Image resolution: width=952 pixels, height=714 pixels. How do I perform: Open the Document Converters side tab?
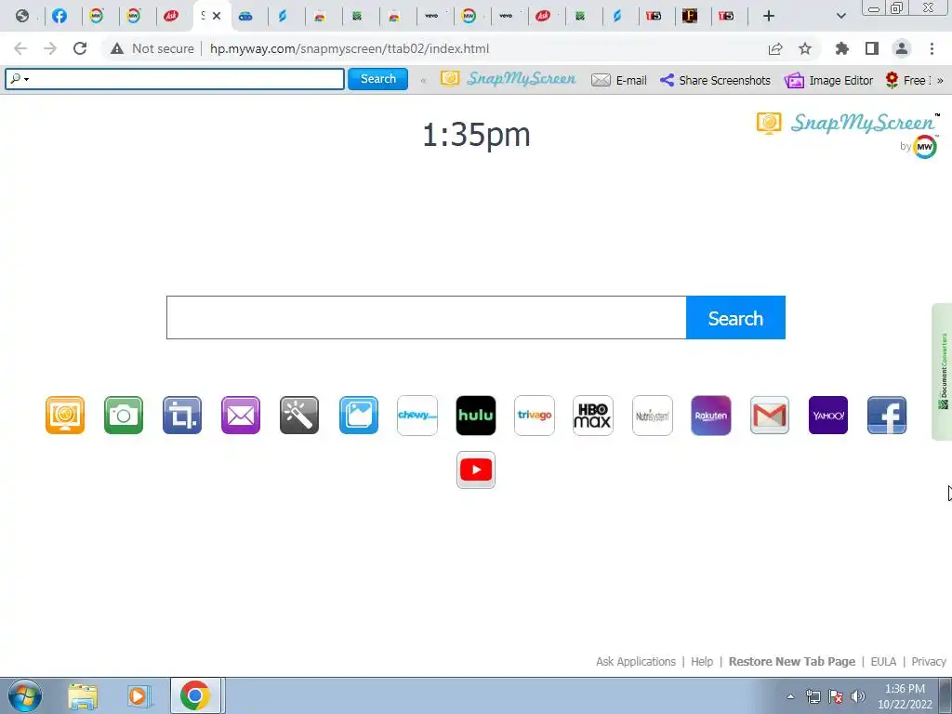coord(942,372)
